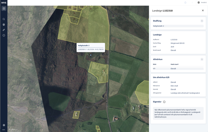Select the Hallgilsstaðir 2 address row

(178, 26)
